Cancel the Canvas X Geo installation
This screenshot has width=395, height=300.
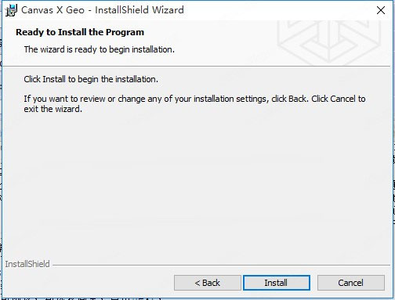351,283
